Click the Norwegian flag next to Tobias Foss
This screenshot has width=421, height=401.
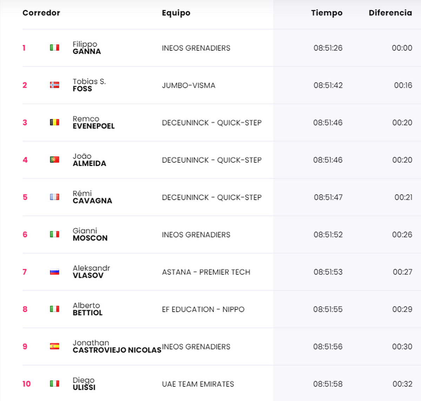[x=54, y=85]
